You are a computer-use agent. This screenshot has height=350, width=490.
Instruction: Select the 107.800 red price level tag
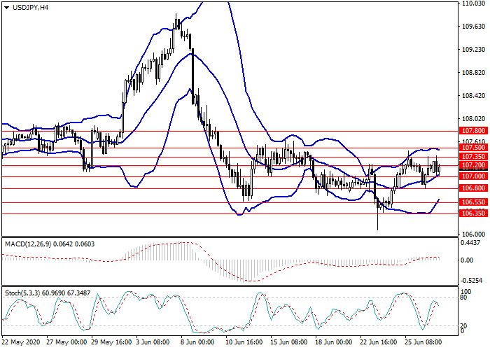[x=473, y=131]
